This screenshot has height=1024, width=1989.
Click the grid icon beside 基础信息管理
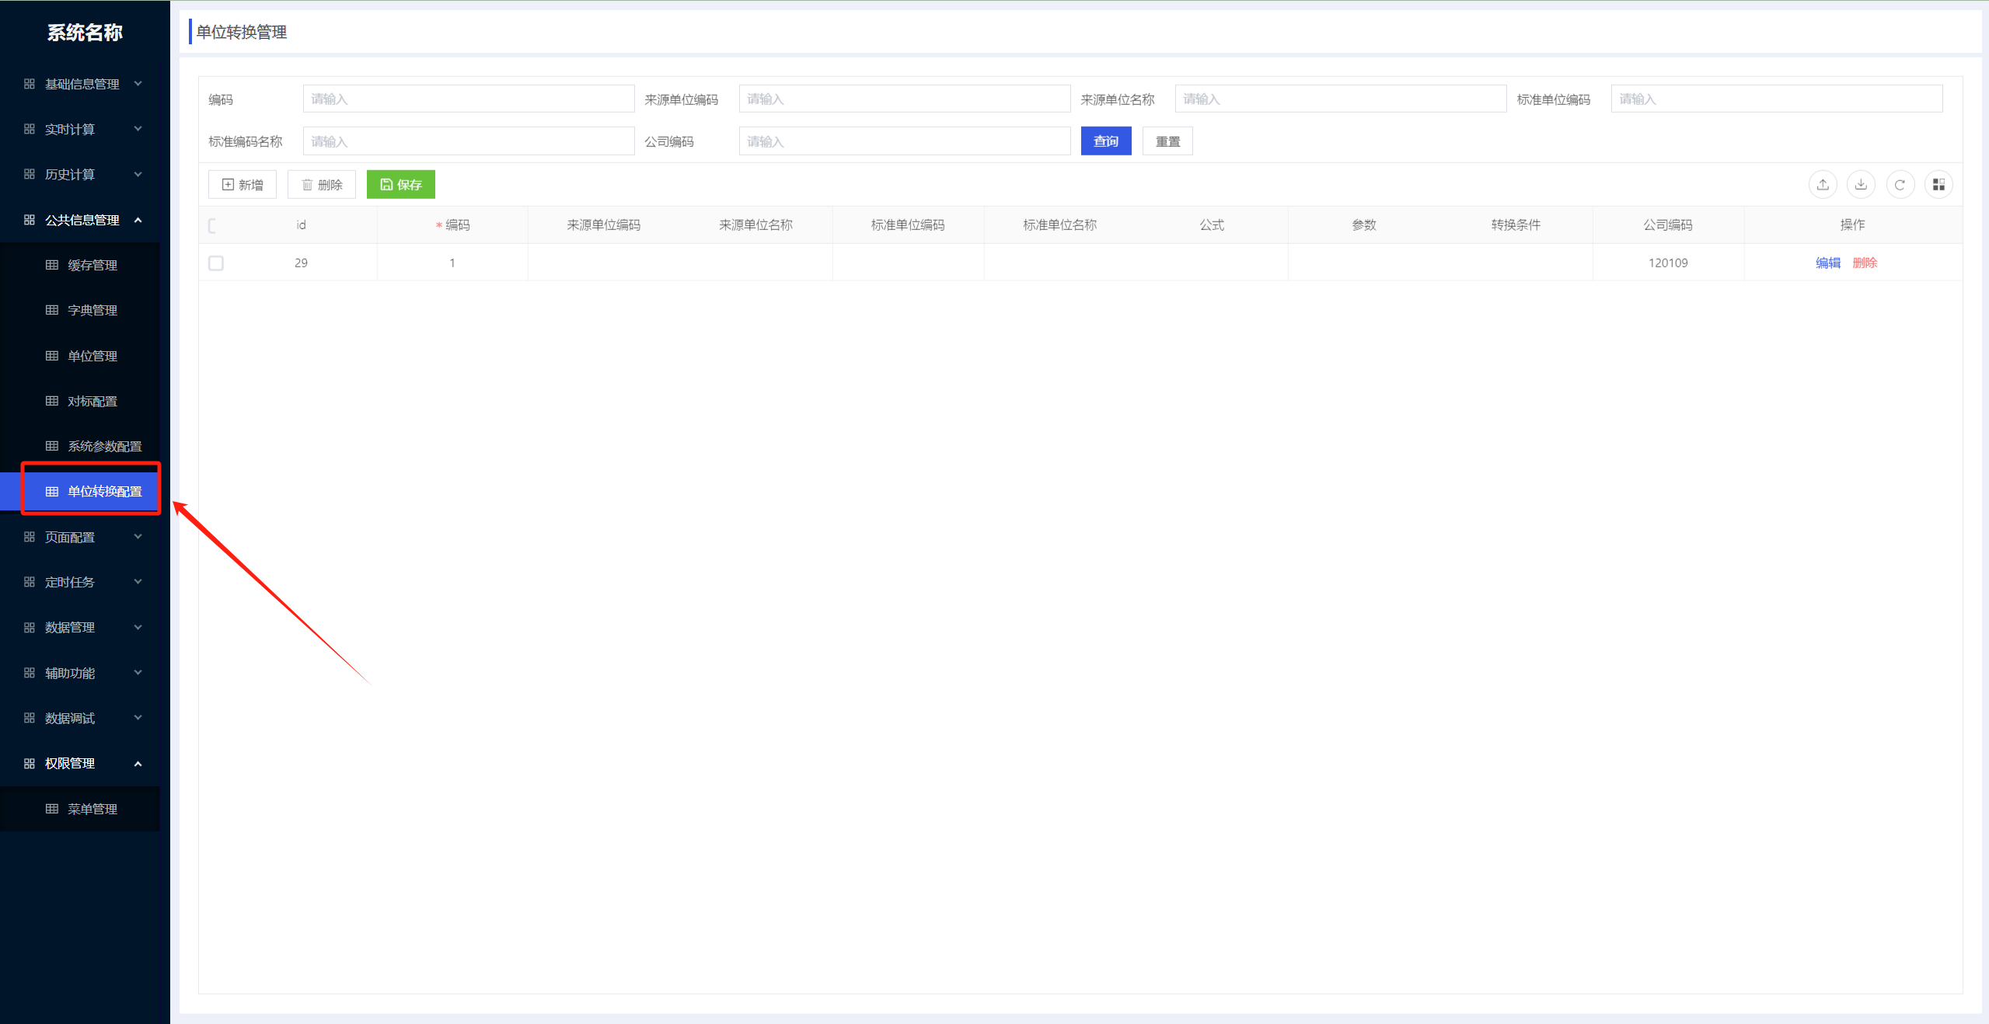pyautogui.click(x=30, y=84)
